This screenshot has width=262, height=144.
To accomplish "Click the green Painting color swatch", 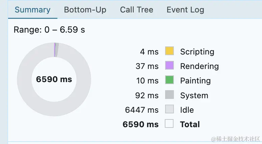I will pyautogui.click(x=169, y=80).
